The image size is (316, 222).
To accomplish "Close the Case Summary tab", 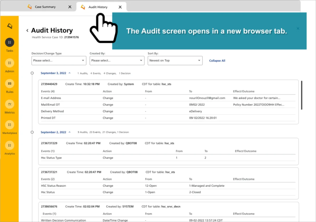I will (x=70, y=7).
